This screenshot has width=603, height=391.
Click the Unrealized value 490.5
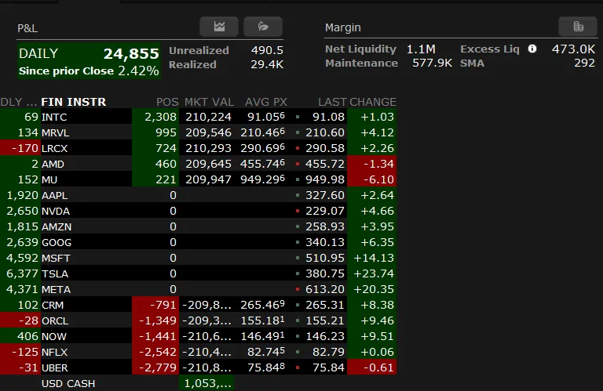coord(267,50)
